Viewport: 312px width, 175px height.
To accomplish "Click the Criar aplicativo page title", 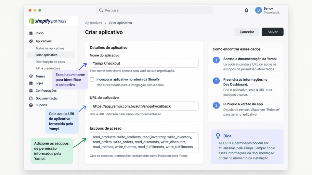I will [104, 32].
